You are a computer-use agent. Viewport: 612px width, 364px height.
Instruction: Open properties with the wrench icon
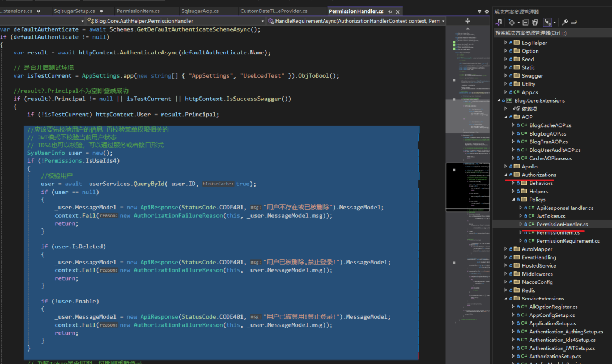coord(565,22)
